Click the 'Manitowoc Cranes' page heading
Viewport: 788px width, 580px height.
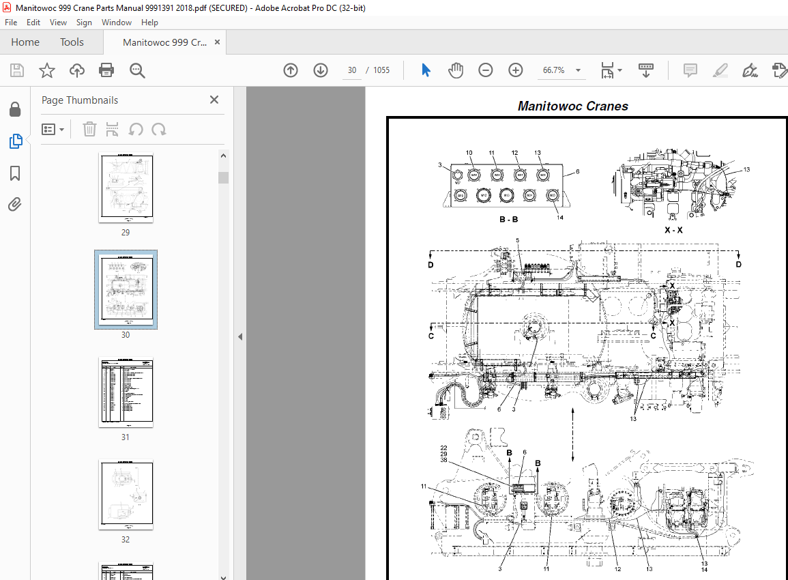[573, 106]
